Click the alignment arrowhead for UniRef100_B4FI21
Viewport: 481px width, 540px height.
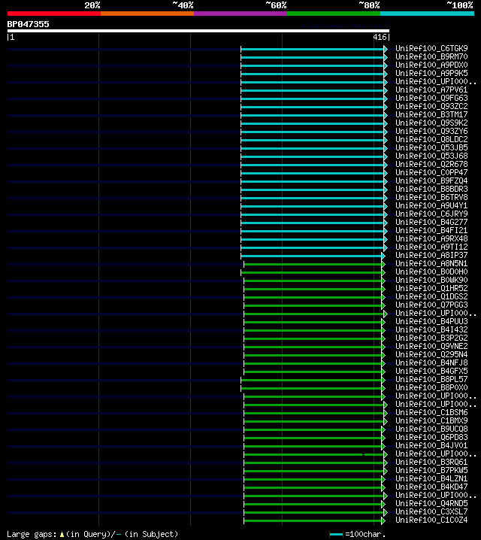pyautogui.click(x=386, y=231)
